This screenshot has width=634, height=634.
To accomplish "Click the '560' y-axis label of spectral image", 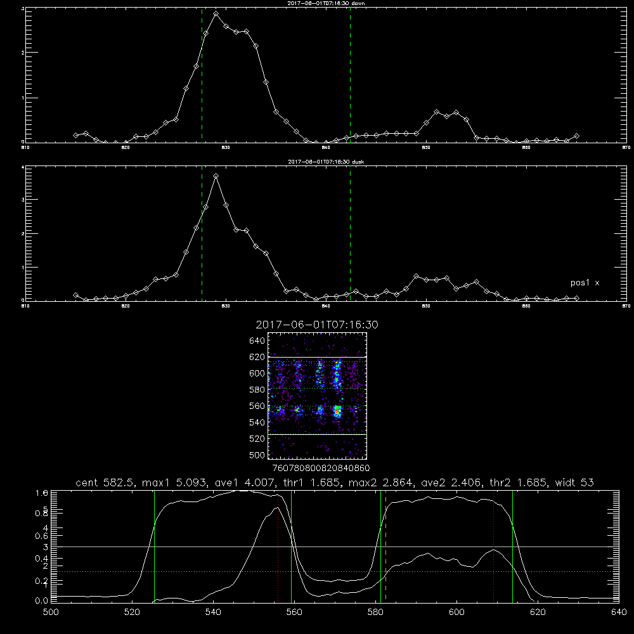I will (x=257, y=406).
